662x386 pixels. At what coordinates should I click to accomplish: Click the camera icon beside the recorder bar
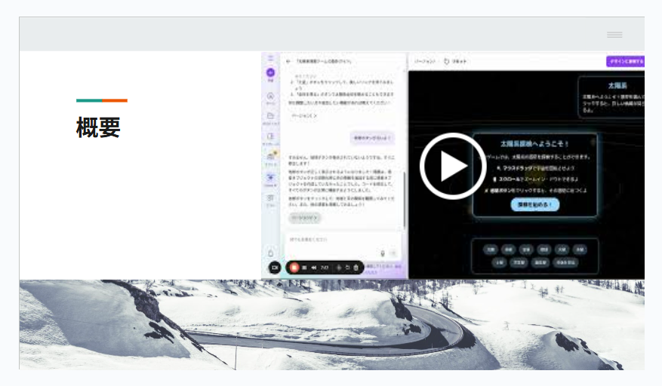(x=273, y=267)
